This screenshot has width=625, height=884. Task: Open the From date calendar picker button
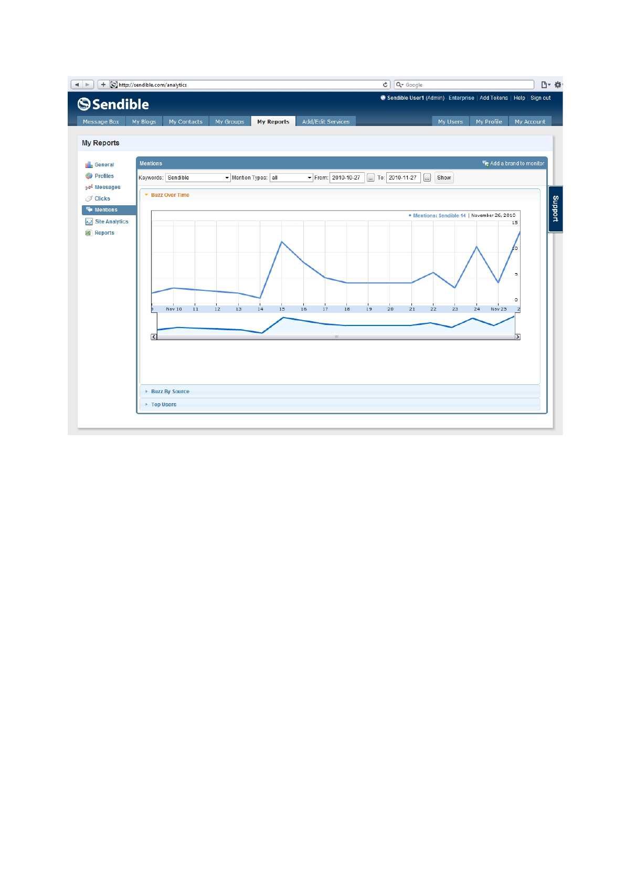pyautogui.click(x=371, y=178)
